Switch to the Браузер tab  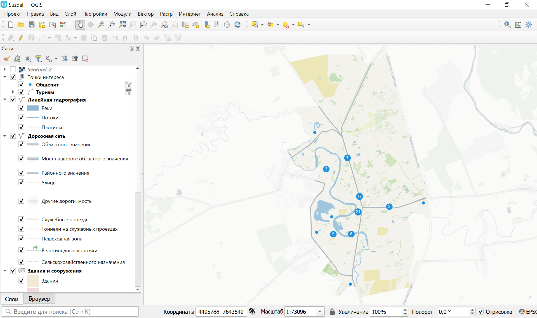point(39,299)
